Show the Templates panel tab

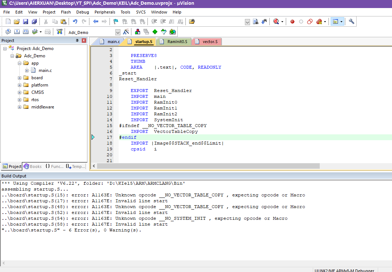coord(76,166)
